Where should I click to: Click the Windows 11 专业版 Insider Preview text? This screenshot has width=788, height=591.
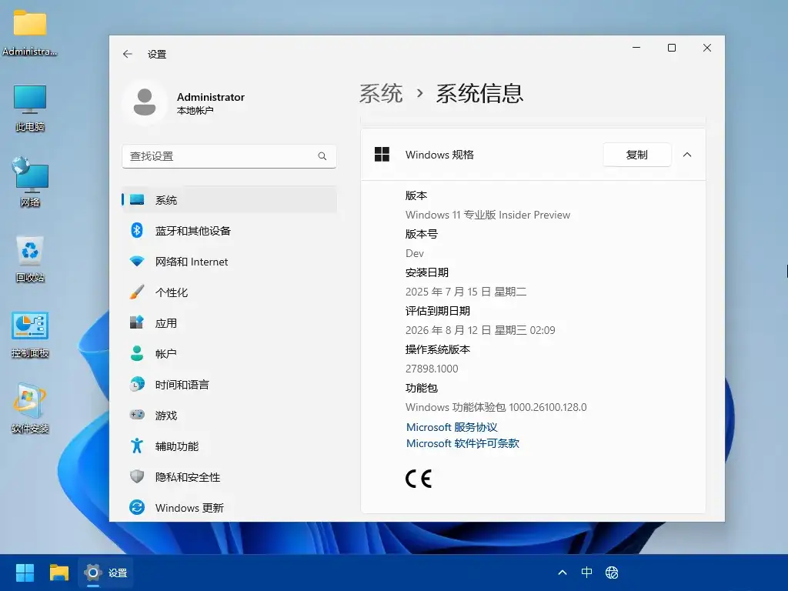(x=487, y=215)
